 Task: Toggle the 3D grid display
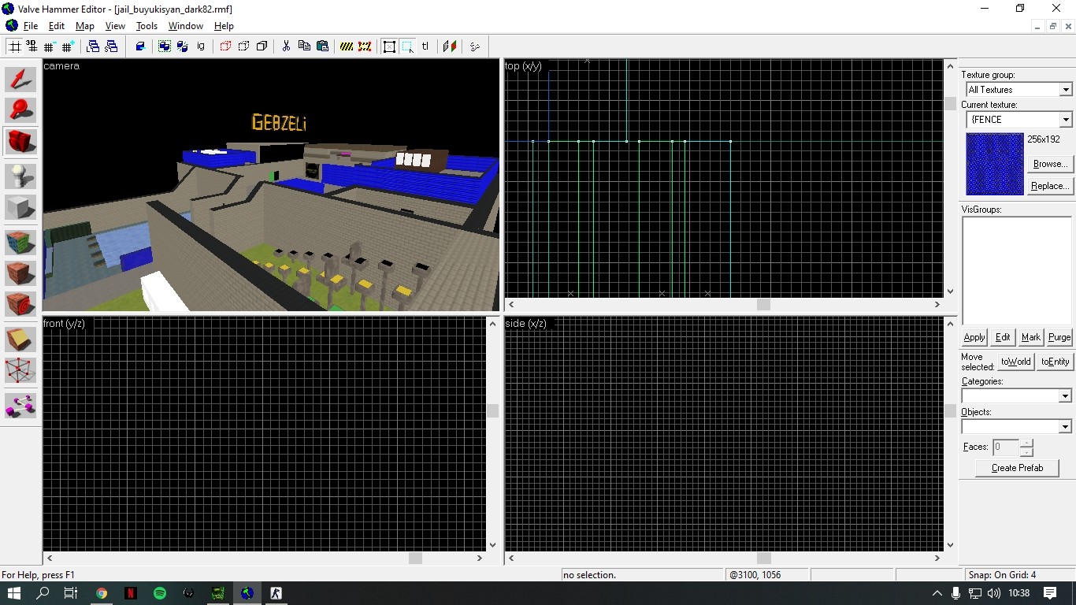point(32,46)
